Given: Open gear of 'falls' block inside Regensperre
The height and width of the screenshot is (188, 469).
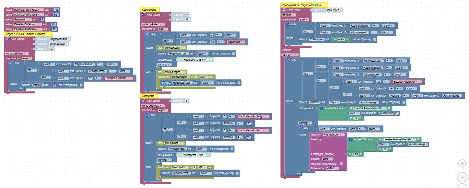Looking at the screenshot, I should coord(147,34).
